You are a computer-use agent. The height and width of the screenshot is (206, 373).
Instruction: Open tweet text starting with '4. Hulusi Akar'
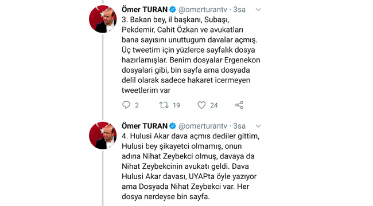click(191, 167)
